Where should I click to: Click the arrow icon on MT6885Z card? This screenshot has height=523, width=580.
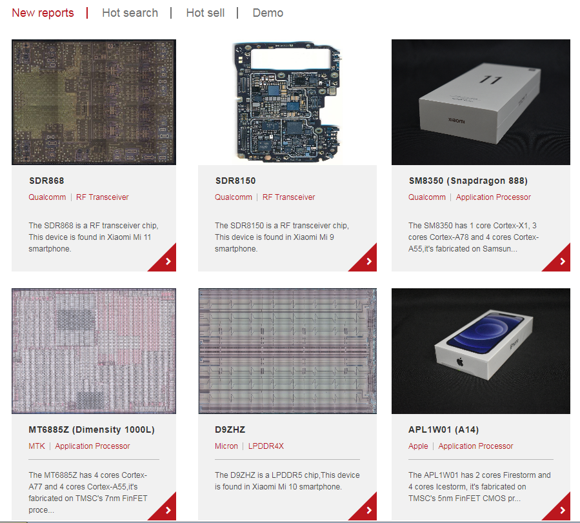(x=166, y=510)
